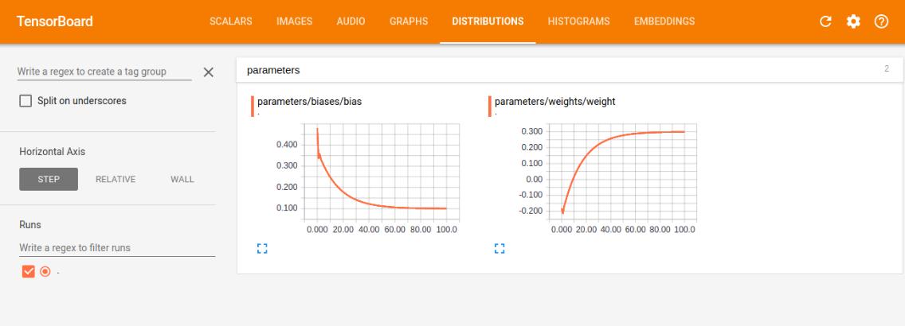Viewport: 905px width, 326px height.
Task: Switch to the Scalars tab
Action: (230, 21)
